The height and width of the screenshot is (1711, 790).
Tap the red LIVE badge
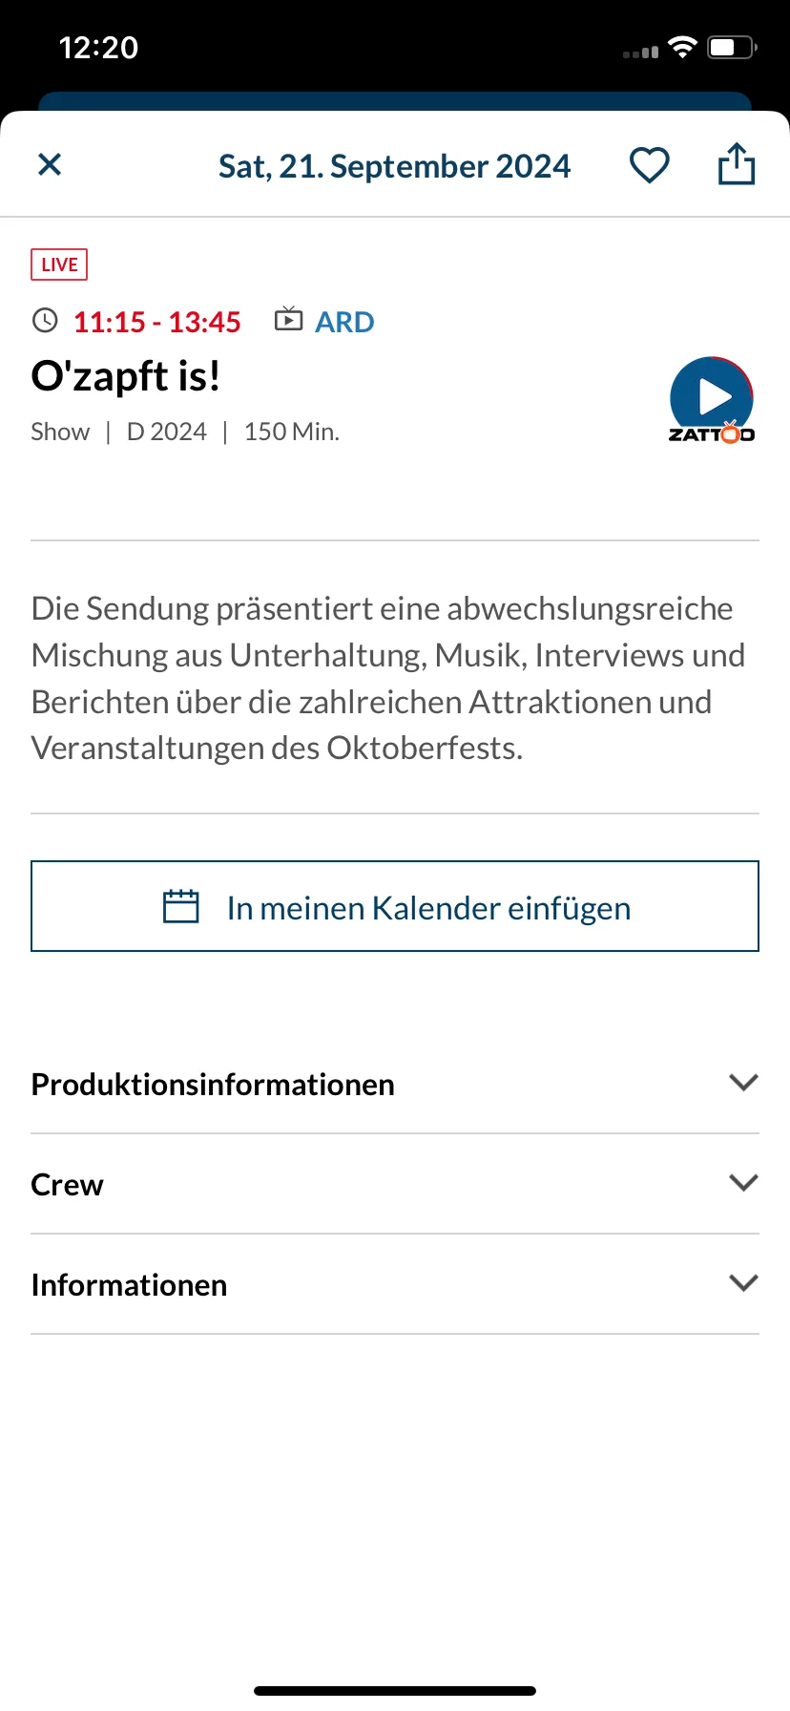[59, 264]
